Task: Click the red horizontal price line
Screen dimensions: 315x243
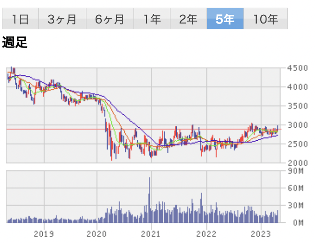Action: click(x=72, y=129)
